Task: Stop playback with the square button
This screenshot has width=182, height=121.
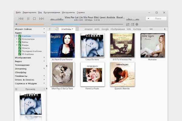Action: [34, 19]
